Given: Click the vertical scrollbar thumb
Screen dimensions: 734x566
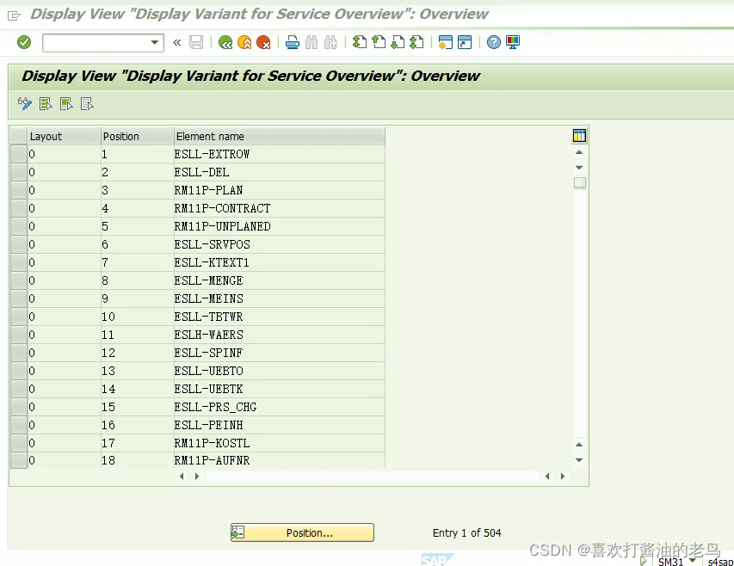Looking at the screenshot, I should [x=579, y=182].
